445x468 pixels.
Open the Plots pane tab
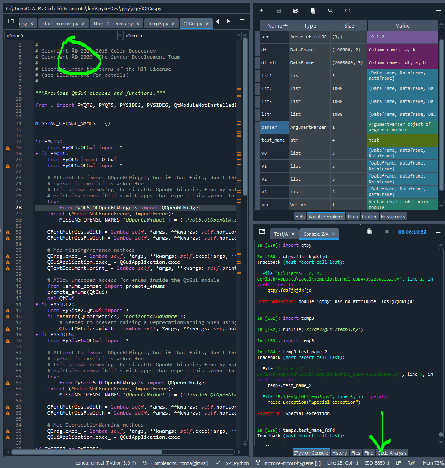[x=352, y=217]
